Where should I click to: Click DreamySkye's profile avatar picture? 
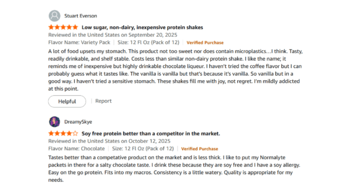[55, 122]
